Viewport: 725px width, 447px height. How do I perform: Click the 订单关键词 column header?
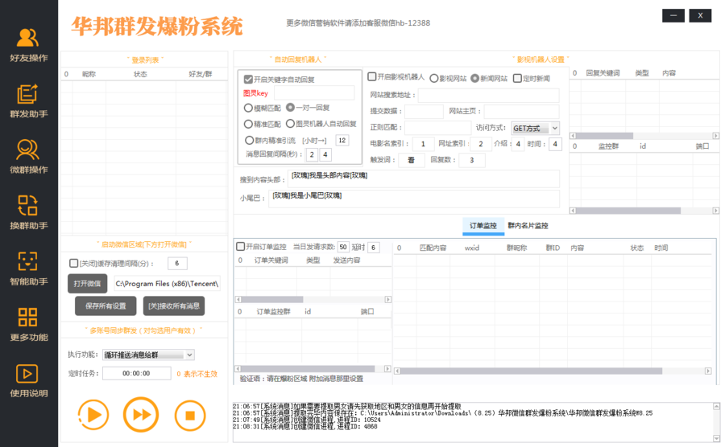[x=271, y=260]
